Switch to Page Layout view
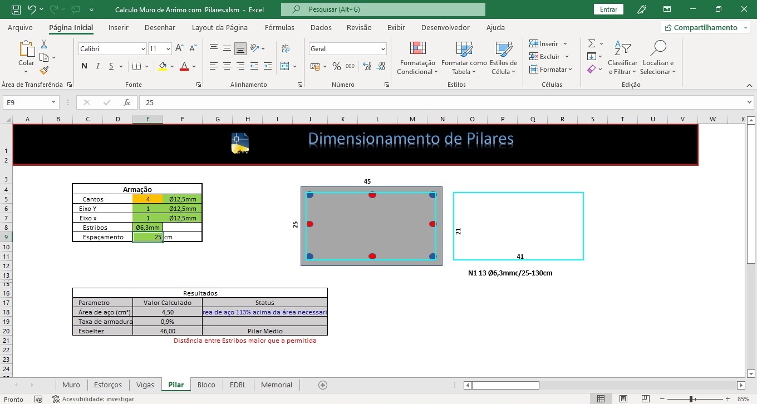757x404 pixels. pos(623,399)
